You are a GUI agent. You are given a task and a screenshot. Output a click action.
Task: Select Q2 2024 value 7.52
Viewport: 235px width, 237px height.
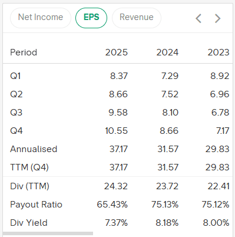pos(170,94)
